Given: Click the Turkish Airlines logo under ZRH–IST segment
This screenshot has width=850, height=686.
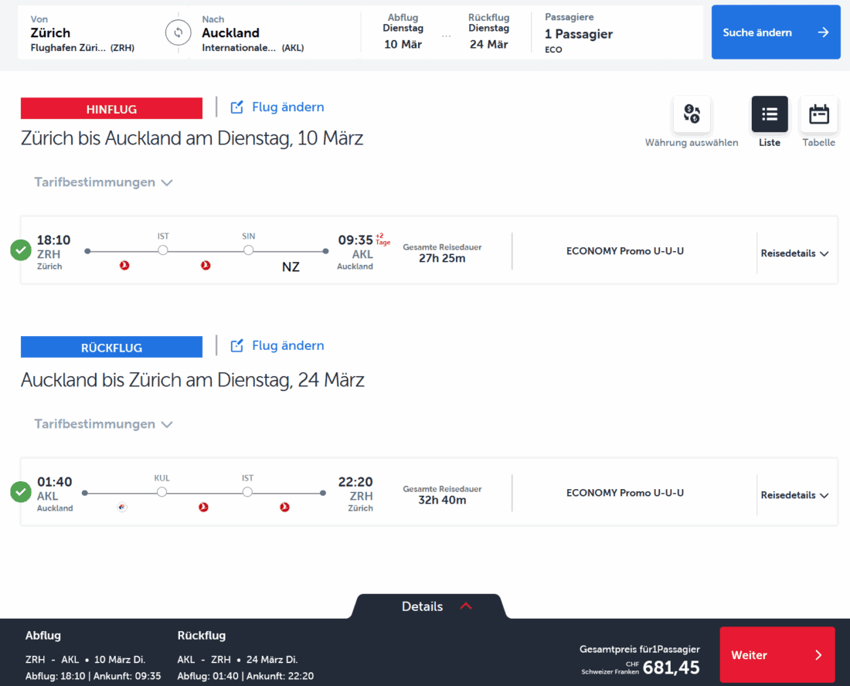Looking at the screenshot, I should click(x=124, y=266).
